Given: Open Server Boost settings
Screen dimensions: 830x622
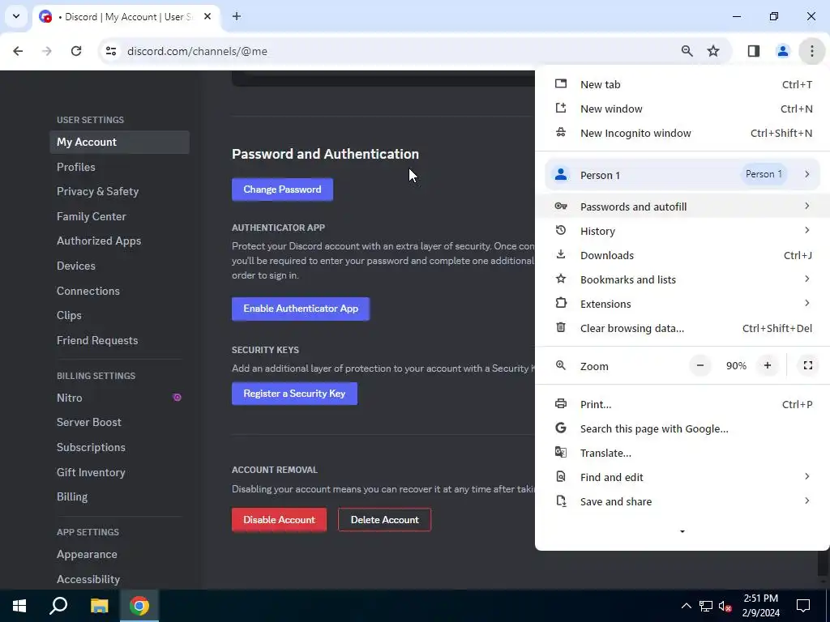Looking at the screenshot, I should pyautogui.click(x=120, y=423).
